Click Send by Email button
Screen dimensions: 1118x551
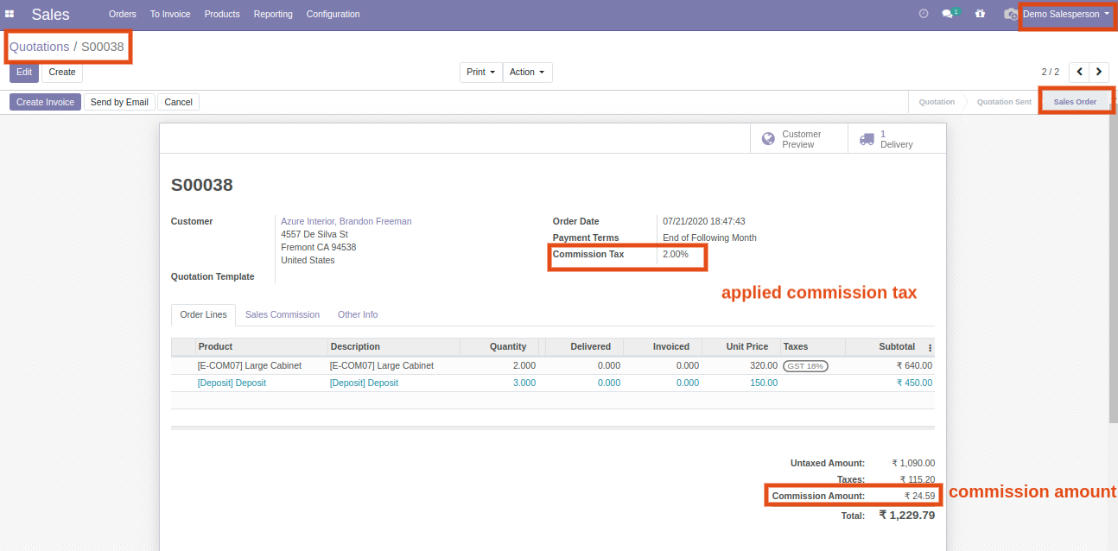tap(119, 102)
